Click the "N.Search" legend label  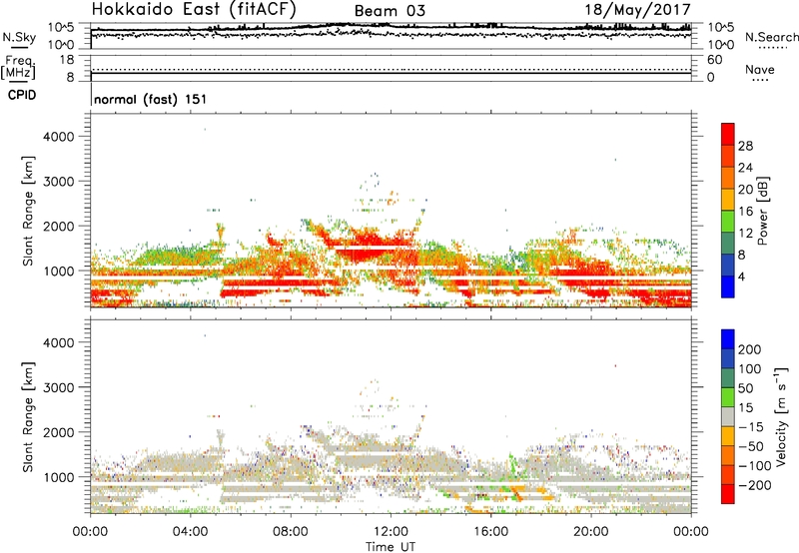pos(771,37)
